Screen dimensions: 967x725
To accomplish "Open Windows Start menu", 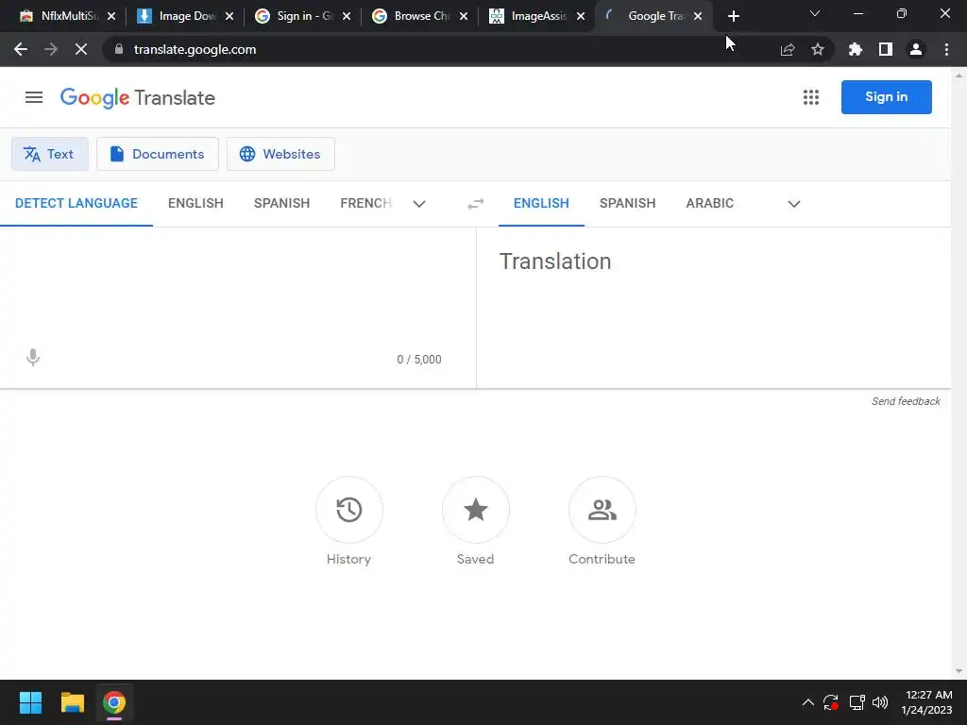I will pos(30,702).
